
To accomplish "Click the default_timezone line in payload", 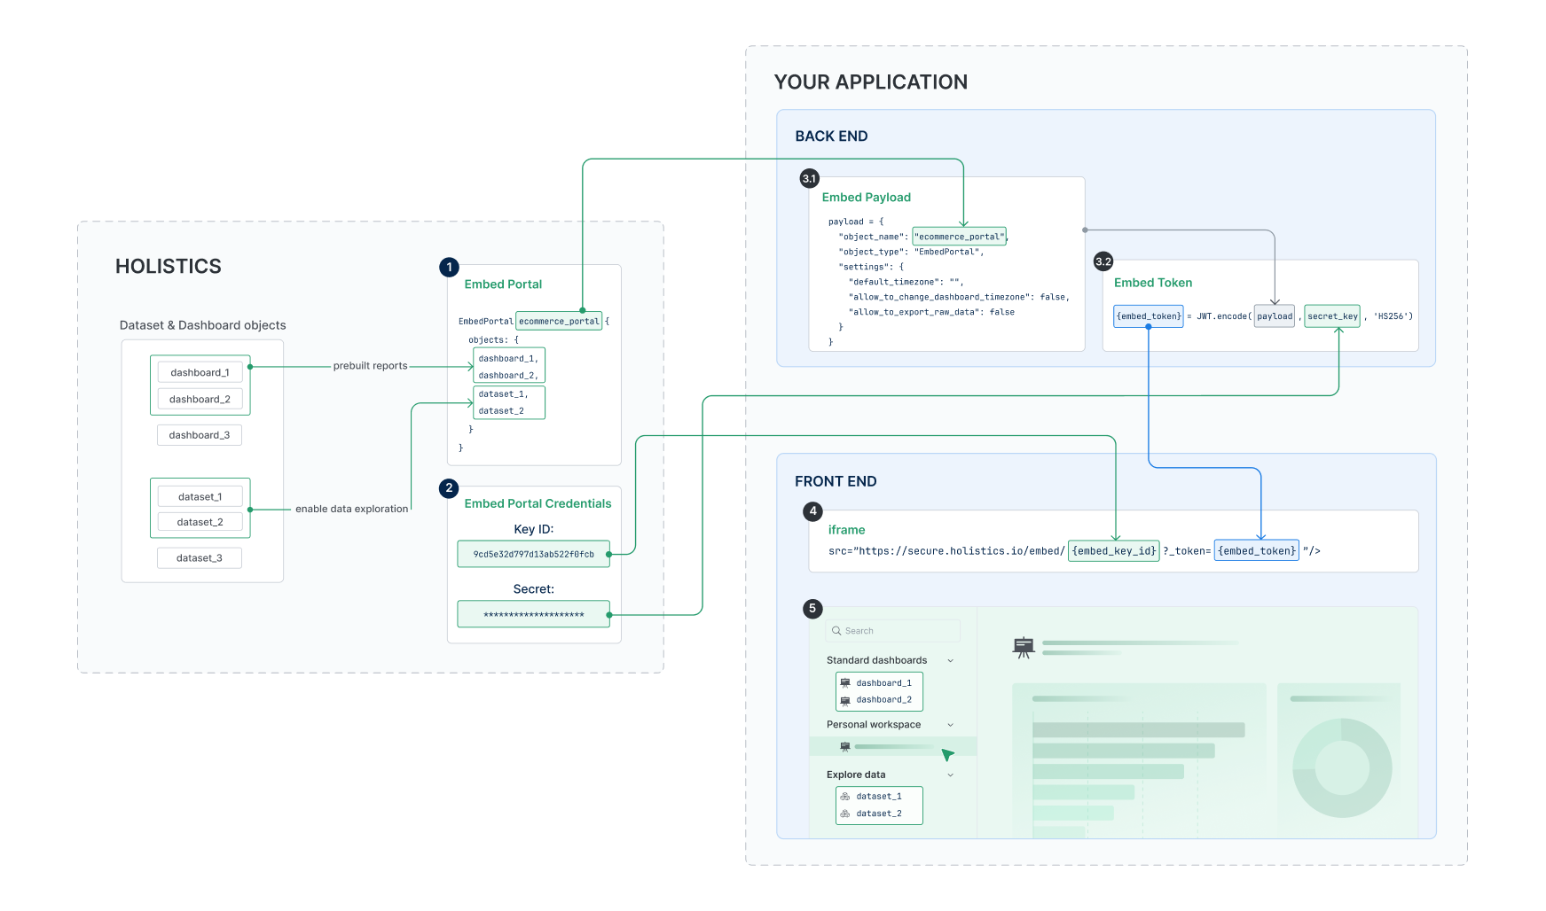I will [x=906, y=282].
